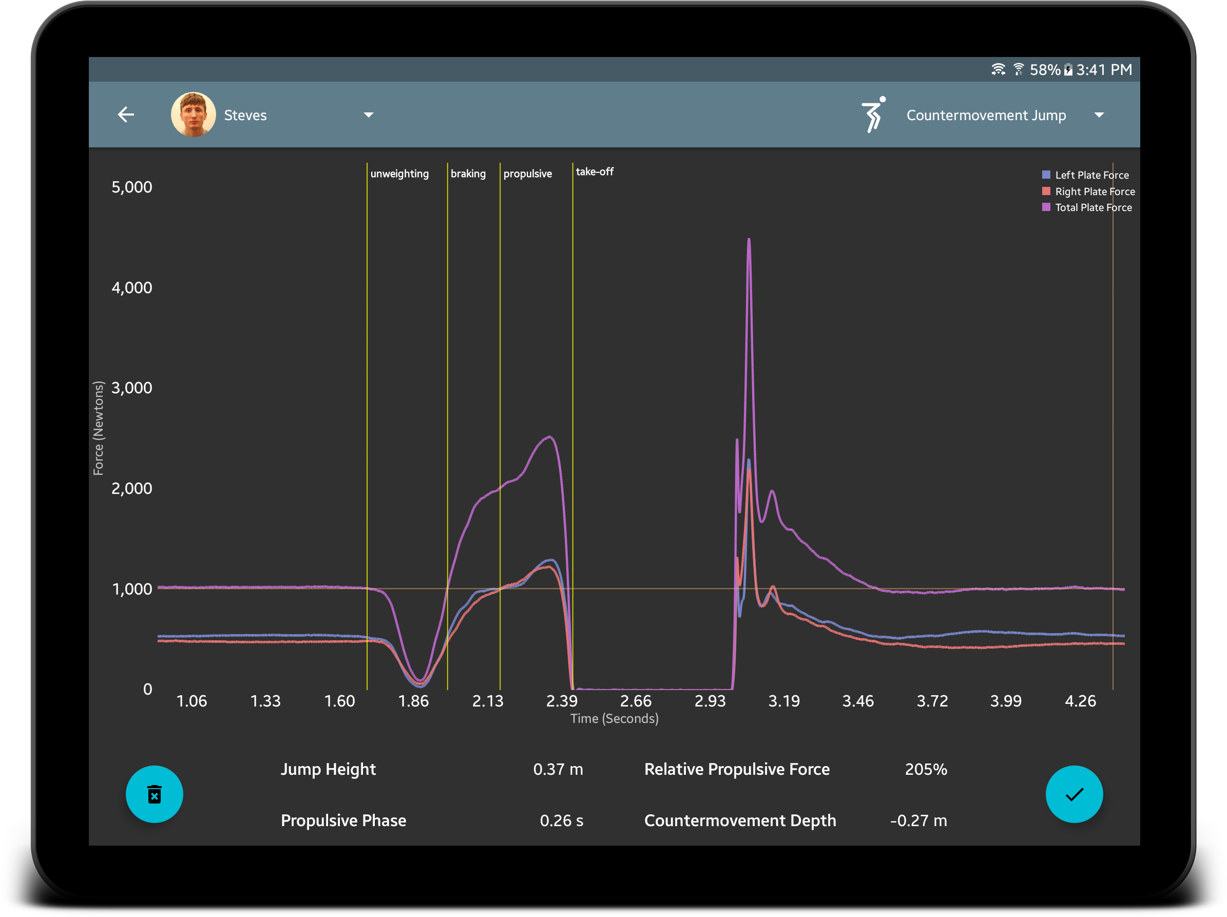Select the Total Plate Force legend swatch
The image size is (1227, 917).
coord(1046,207)
